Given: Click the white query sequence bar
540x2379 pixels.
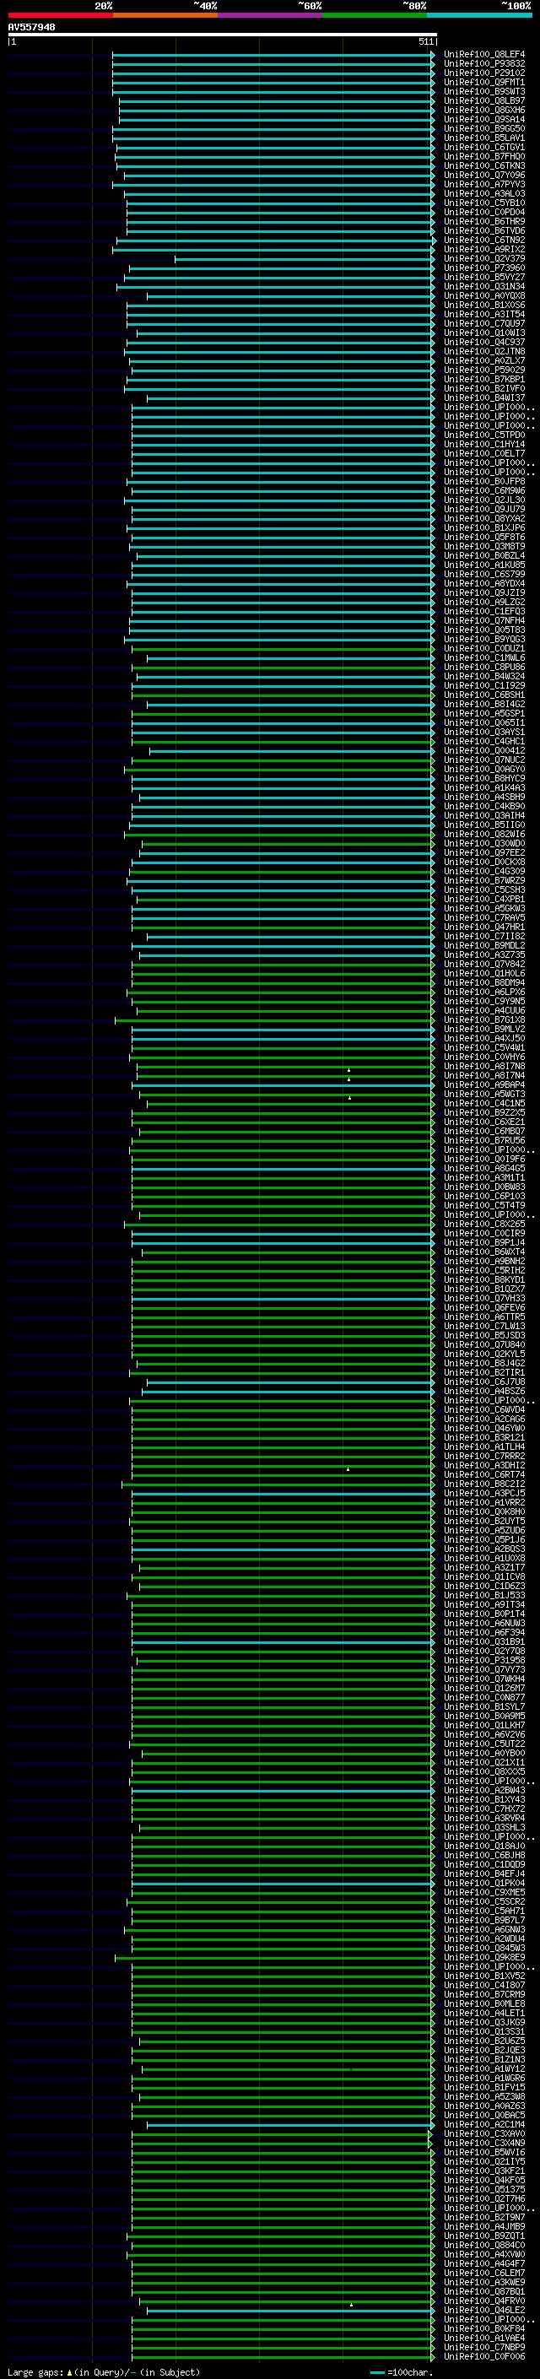Looking at the screenshot, I should coord(223,34).
